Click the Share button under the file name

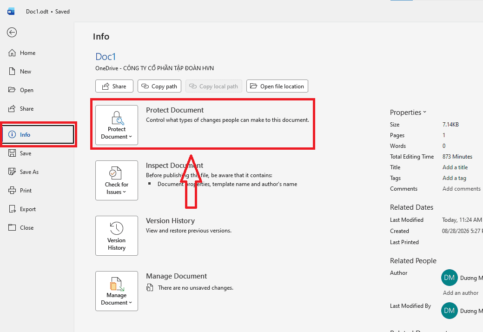tap(114, 86)
